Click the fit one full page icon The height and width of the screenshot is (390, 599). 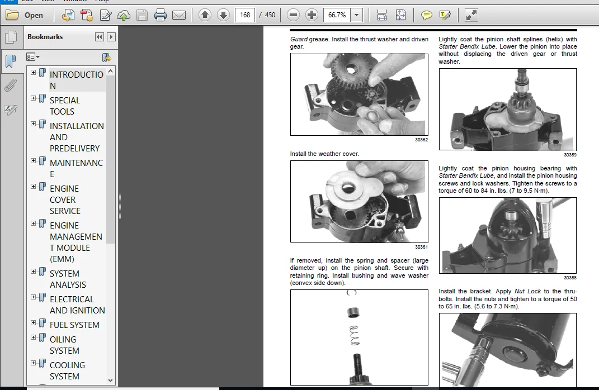tap(400, 15)
